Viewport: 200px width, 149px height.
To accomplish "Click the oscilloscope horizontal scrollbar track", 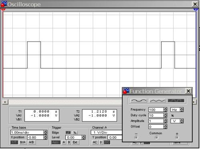I will (65, 102).
